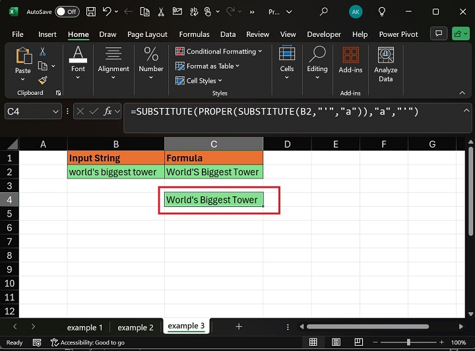Switch to the example 2 sheet
Viewport: 475px width, 351px height.
[135, 327]
